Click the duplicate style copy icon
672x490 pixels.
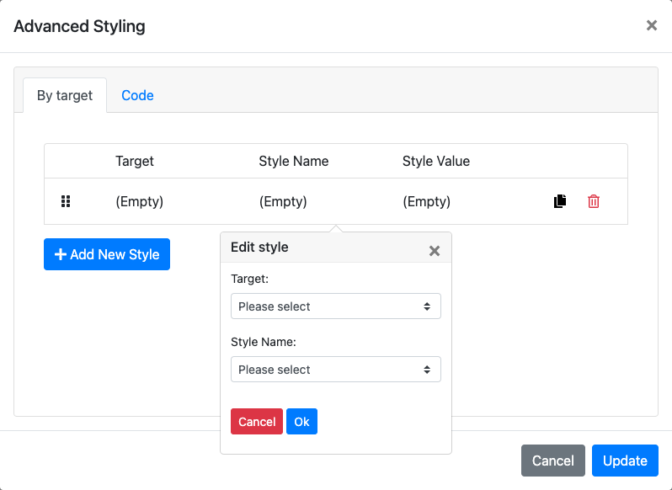(x=560, y=201)
